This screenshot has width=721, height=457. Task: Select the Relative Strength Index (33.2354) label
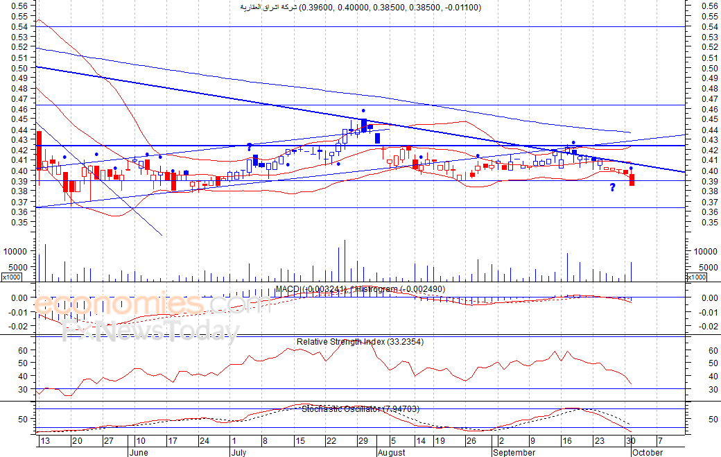[x=360, y=342]
